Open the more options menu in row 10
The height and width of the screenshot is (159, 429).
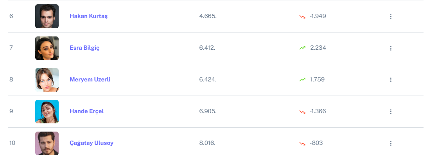(390, 143)
